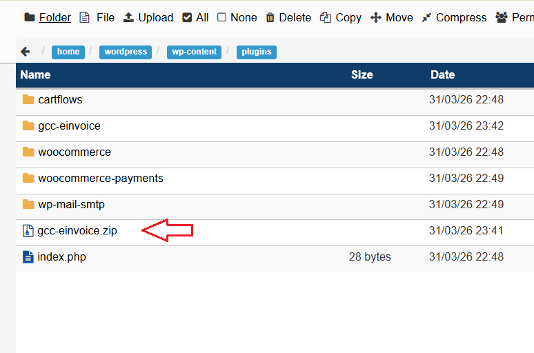Viewport: 534px width, 353px height.
Task: Click the back arrow in breadcrumb bar
Action: 26,52
